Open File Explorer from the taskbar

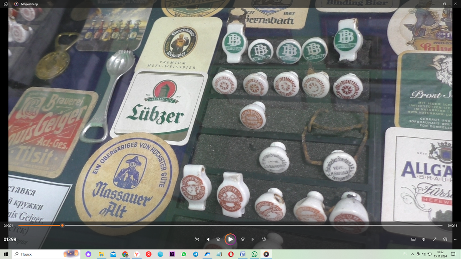click(x=101, y=254)
